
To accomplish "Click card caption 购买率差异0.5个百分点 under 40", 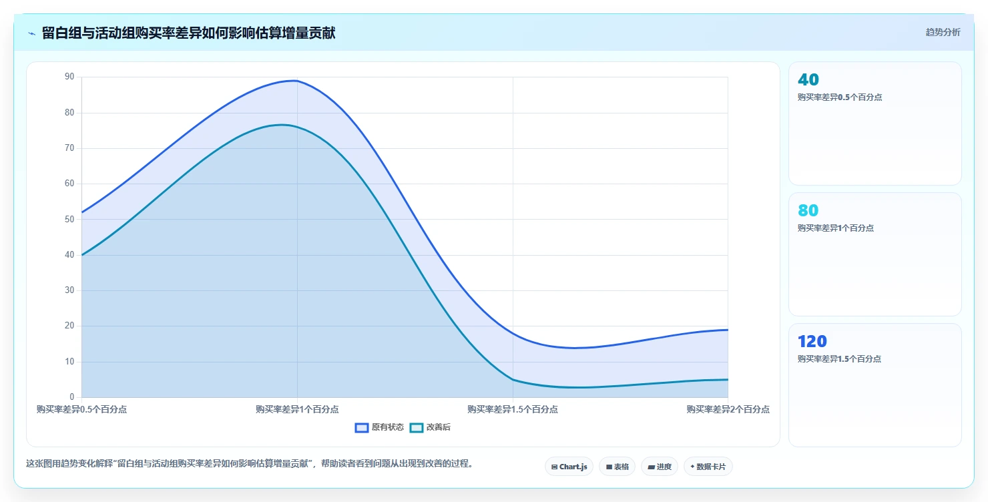I will [840, 97].
